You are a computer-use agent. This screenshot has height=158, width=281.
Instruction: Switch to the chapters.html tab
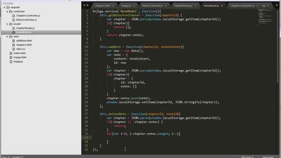102,6
